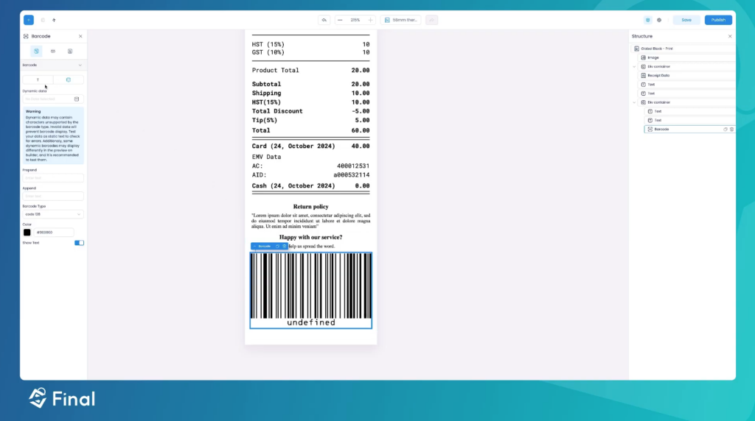This screenshot has height=421, width=755.
Task: Click the arrow icon in the top-left toolbar
Action: click(54, 20)
